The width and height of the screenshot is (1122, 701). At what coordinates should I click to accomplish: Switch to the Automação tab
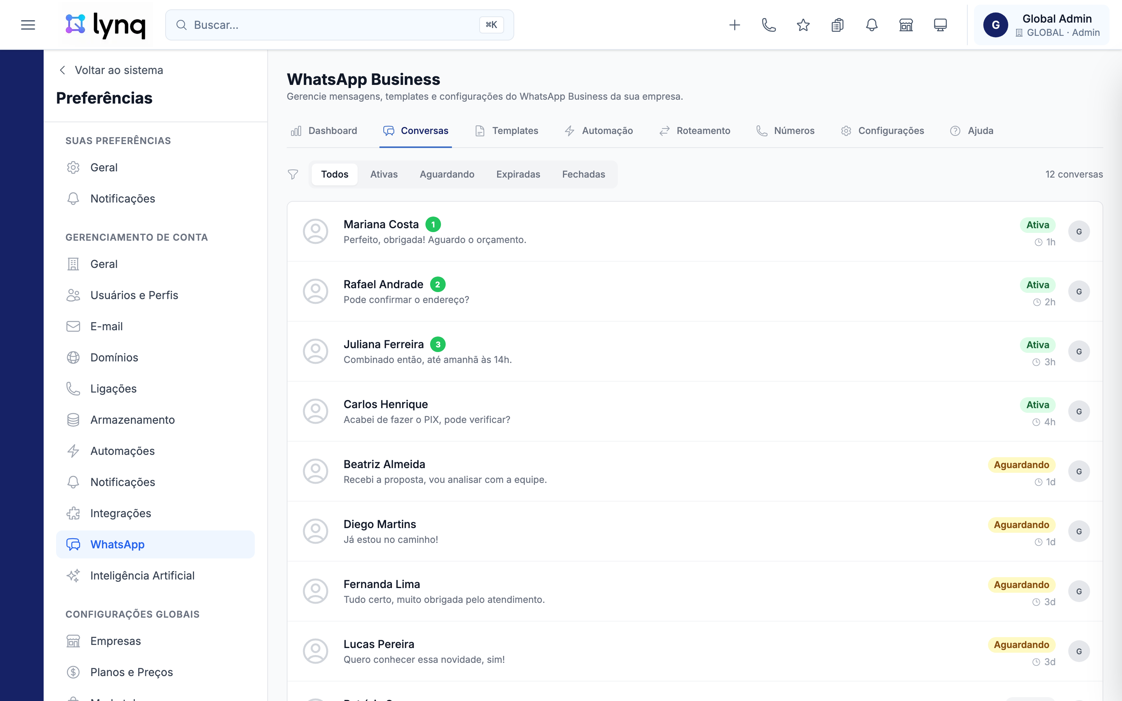click(x=598, y=131)
